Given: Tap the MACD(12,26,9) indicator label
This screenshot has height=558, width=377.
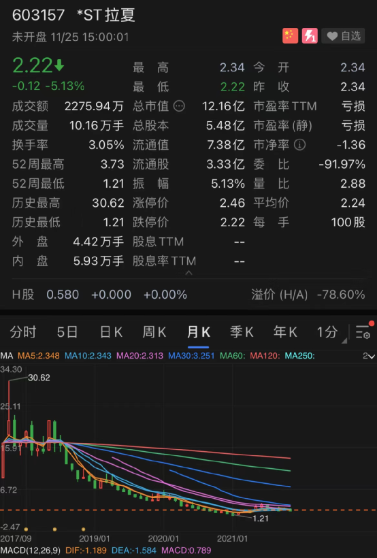Looking at the screenshot, I should 30,551.
